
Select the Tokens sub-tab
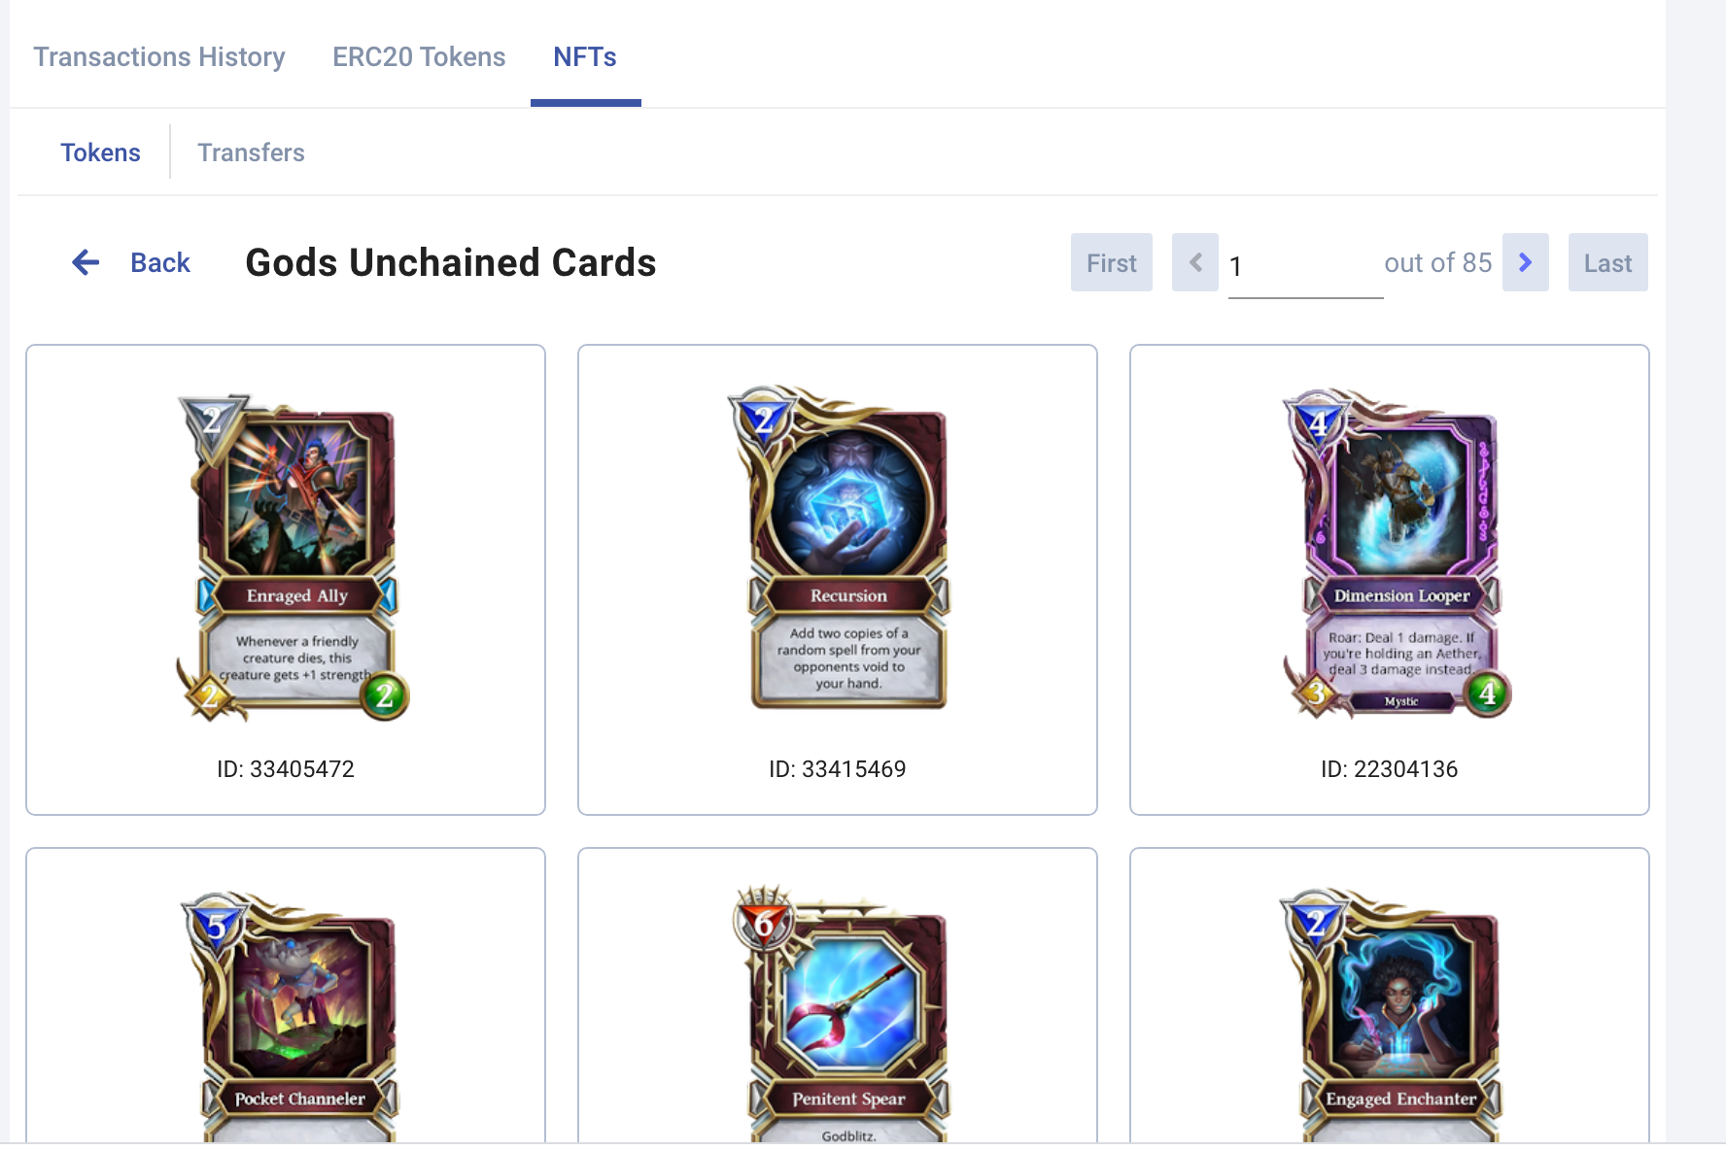click(100, 152)
